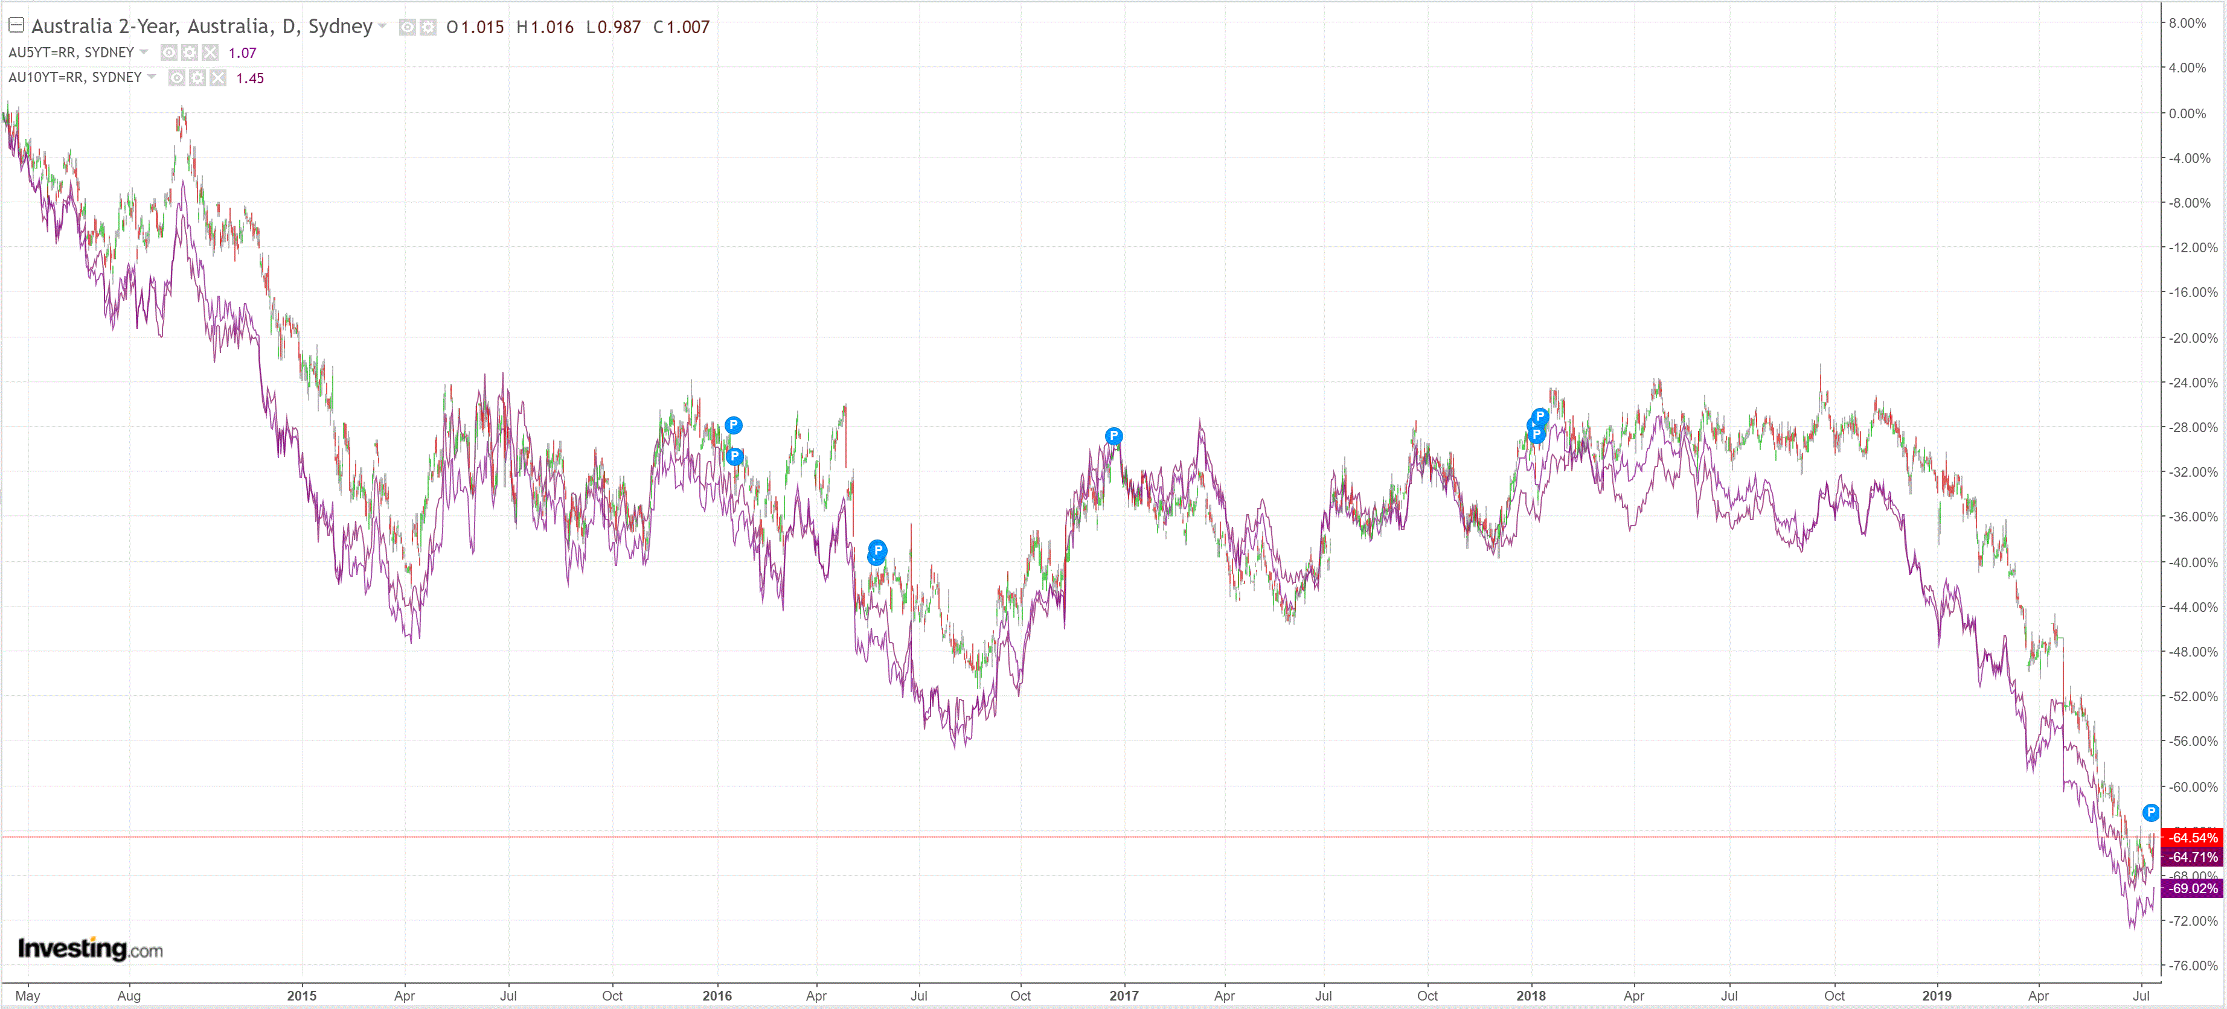Collapse the chart legend with minus box
This screenshot has height=1009, width=2227.
pyautogui.click(x=16, y=25)
